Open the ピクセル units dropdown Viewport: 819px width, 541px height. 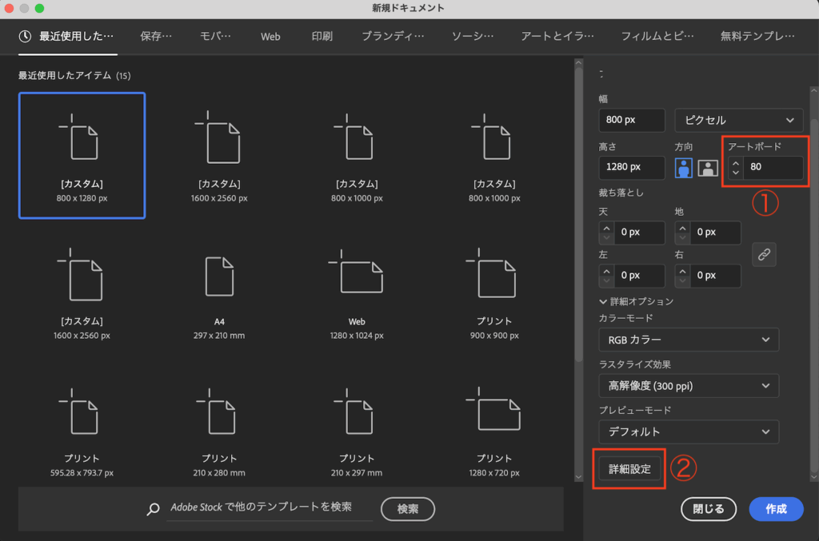click(x=738, y=120)
